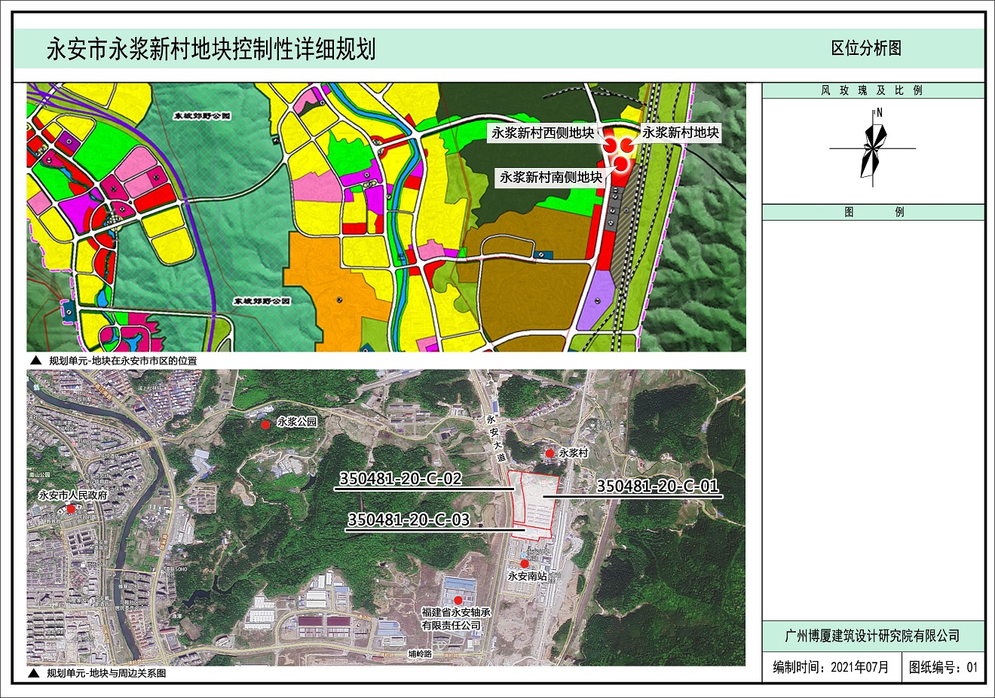995x698 pixels.
Task: Click the 永浆新村西侧地块 callout label
Action: click(542, 133)
